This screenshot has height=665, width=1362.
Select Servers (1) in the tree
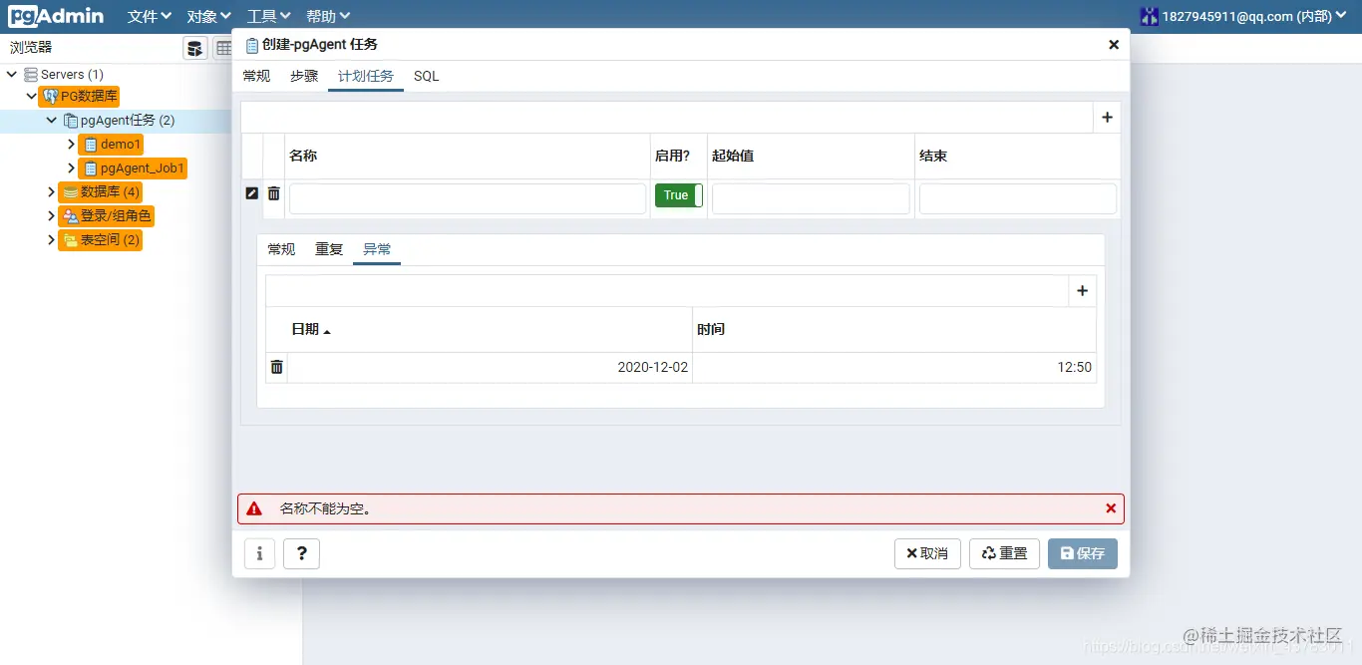(x=72, y=75)
